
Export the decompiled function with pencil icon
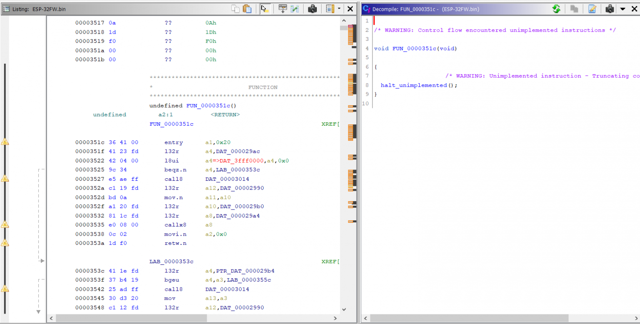592,9
